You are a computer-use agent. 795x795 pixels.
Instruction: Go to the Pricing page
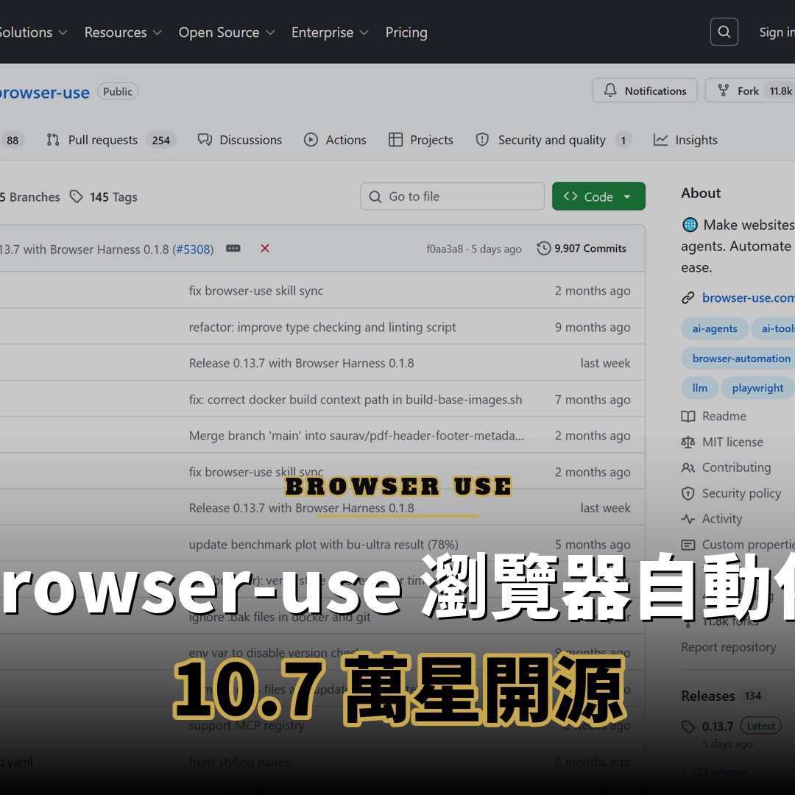pos(406,32)
